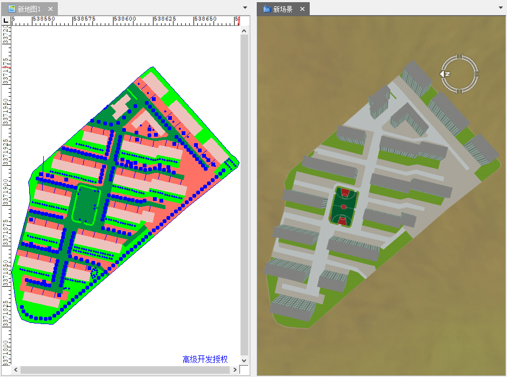Close the 新地图1 map tab

(50, 9)
